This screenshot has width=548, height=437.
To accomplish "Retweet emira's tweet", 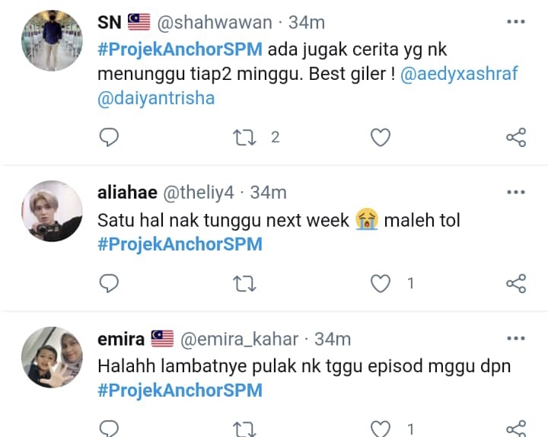I will click(x=244, y=429).
